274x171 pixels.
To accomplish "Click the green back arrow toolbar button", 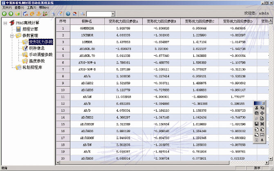I will coord(4,13).
